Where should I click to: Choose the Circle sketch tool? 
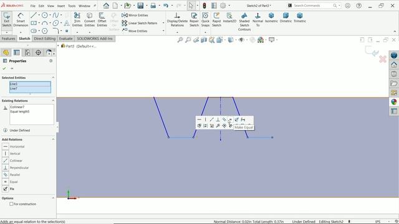tap(44, 15)
